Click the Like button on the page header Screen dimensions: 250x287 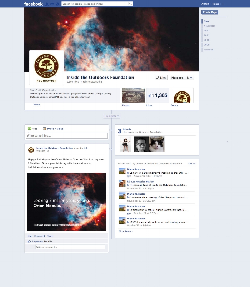pos(161,78)
